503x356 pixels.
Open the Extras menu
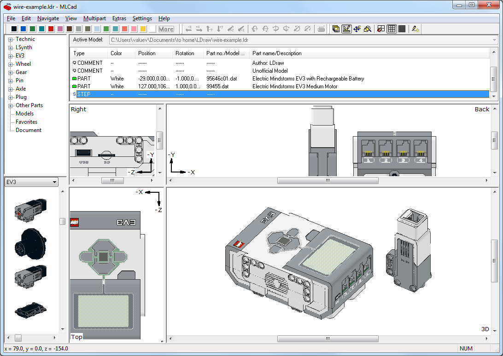[119, 18]
